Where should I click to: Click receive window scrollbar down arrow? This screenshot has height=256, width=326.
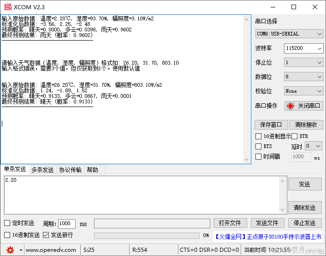[246, 160]
